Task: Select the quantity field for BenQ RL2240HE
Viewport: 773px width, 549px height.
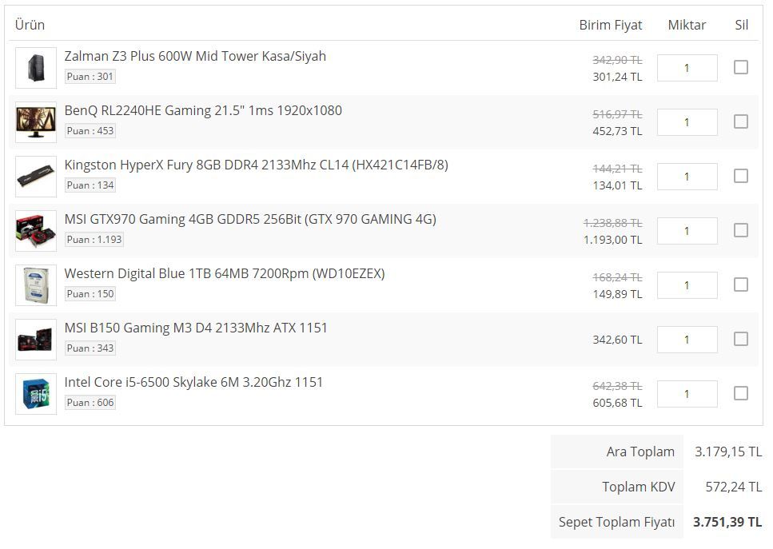Action: coord(687,122)
